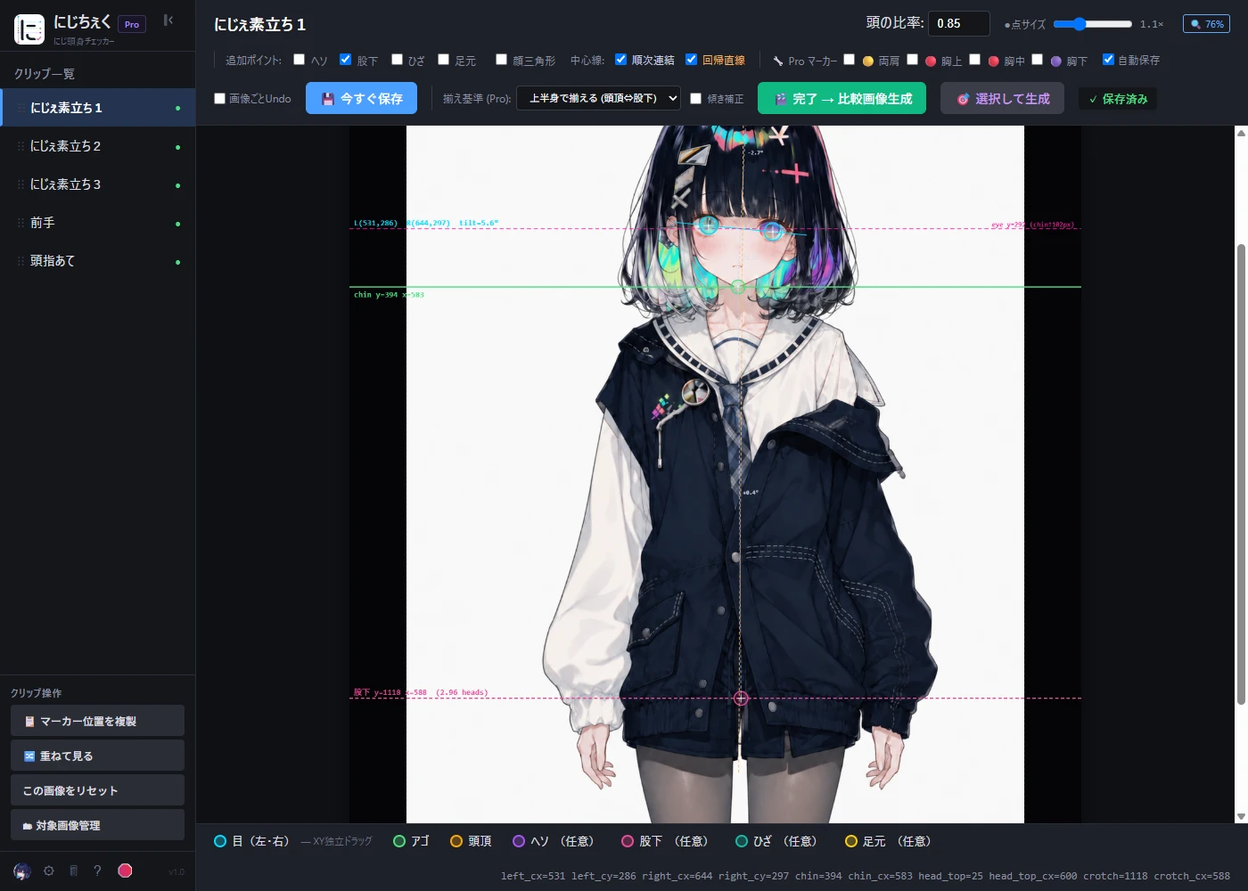This screenshot has width=1248, height=891.
Task: Toggle the 自動保存 auto-save checkbox
Action: tap(1109, 60)
